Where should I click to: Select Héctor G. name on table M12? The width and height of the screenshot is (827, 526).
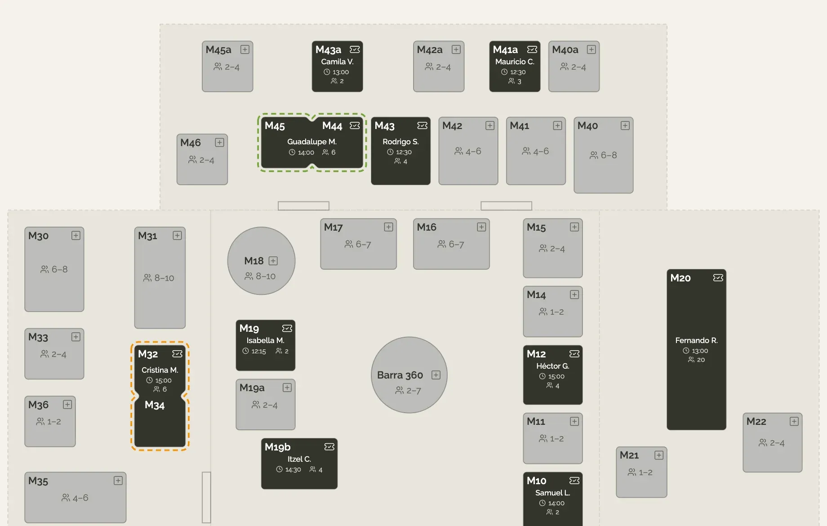[553, 366]
